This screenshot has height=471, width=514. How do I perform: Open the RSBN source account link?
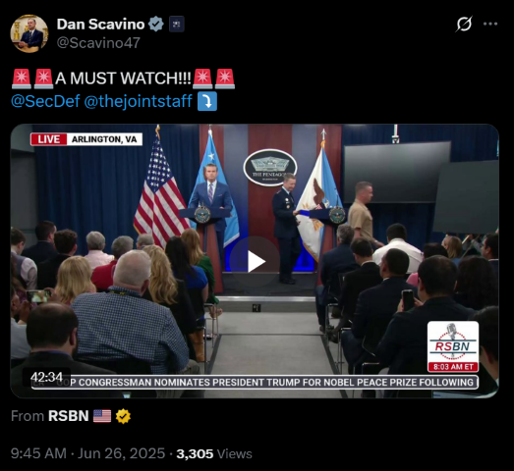(69, 416)
